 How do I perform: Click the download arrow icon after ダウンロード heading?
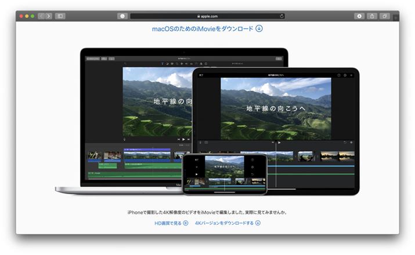(x=259, y=28)
